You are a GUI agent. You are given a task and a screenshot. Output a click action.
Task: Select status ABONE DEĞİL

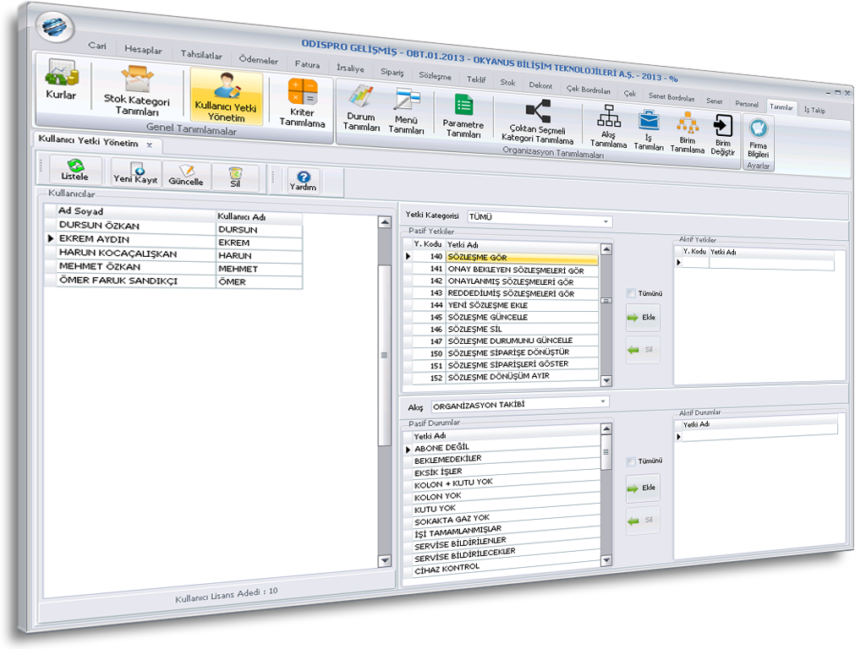[502, 446]
